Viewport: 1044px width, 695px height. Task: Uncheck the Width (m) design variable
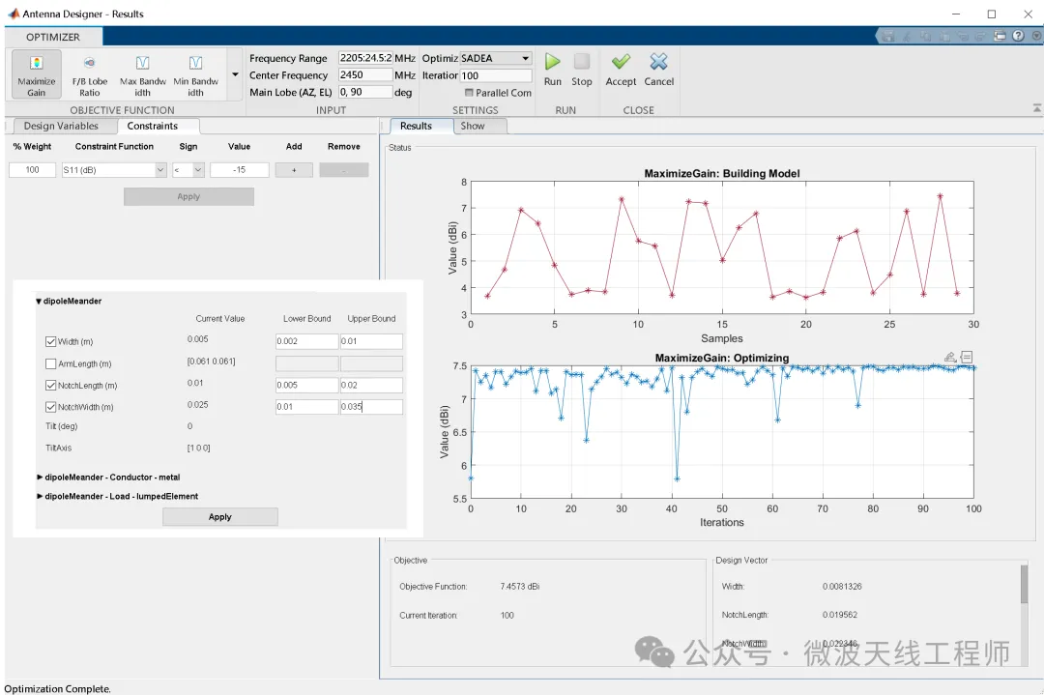[x=50, y=341]
